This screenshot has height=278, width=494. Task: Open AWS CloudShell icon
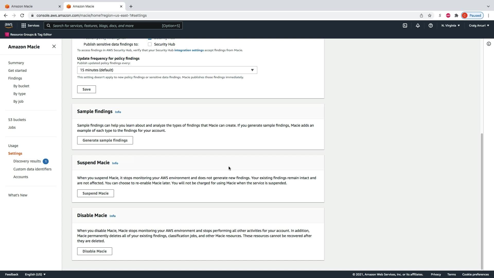[x=405, y=25]
